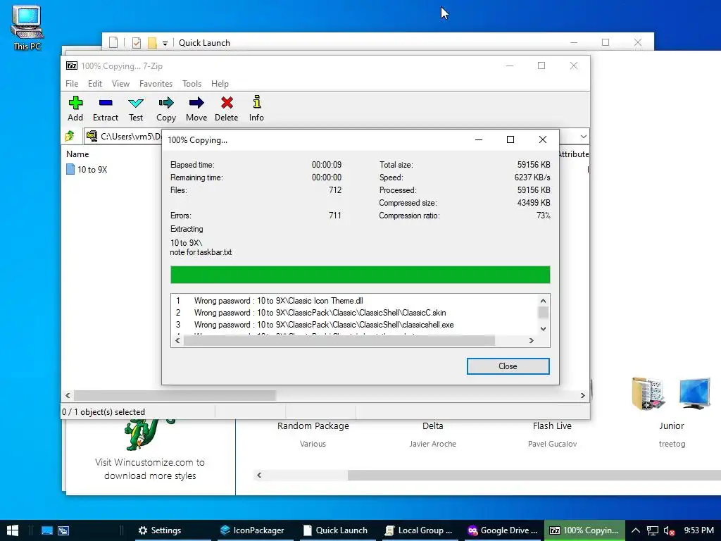
Task: Open the Favorites menu
Action: [156, 84]
